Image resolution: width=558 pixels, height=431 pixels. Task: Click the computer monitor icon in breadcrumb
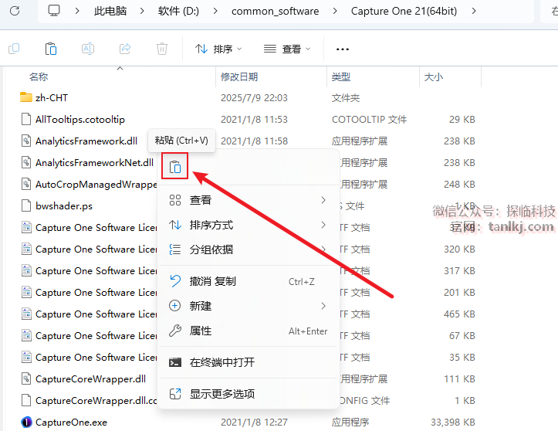coord(54,11)
